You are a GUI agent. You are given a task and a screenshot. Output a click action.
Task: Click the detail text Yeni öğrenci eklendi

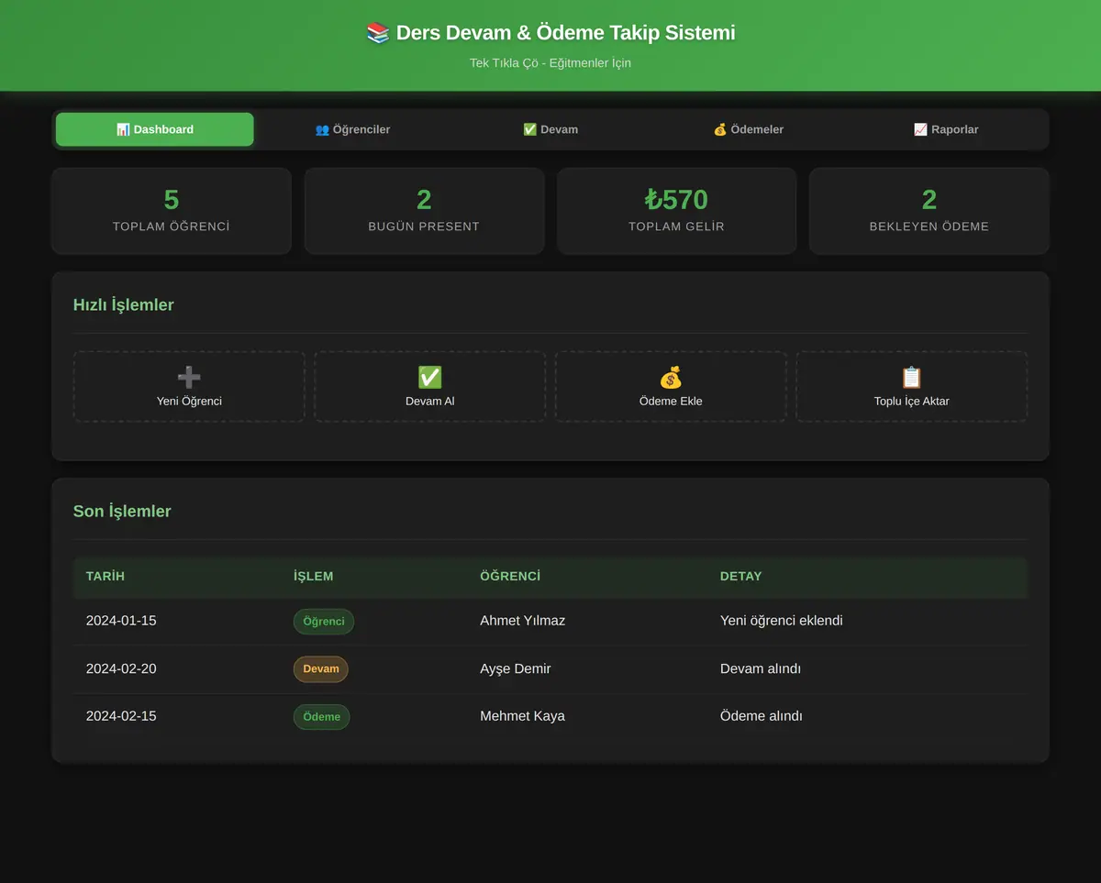coord(782,621)
